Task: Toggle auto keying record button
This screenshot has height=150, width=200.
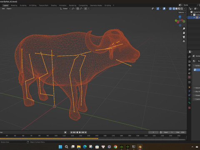Action: (x=65, y=132)
